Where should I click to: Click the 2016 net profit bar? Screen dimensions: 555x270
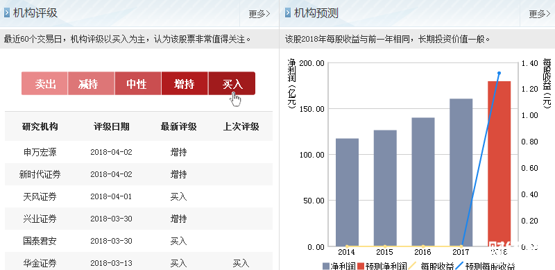423,182
